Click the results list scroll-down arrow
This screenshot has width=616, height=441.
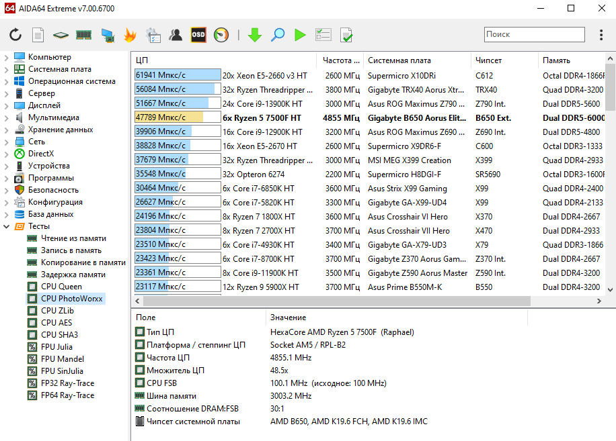[610, 290]
